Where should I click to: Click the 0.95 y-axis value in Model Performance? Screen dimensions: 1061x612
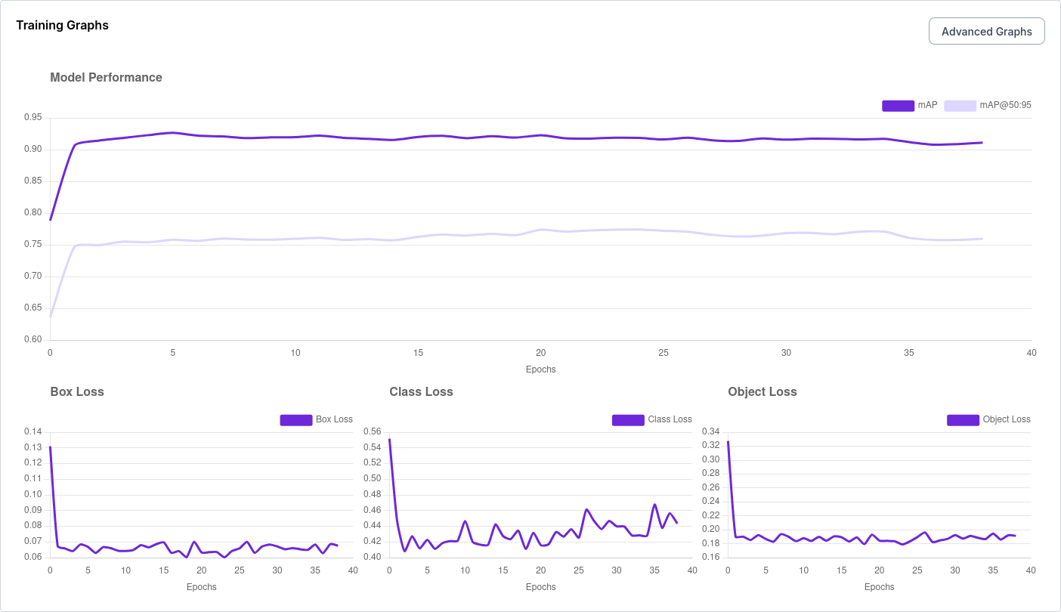(32, 117)
